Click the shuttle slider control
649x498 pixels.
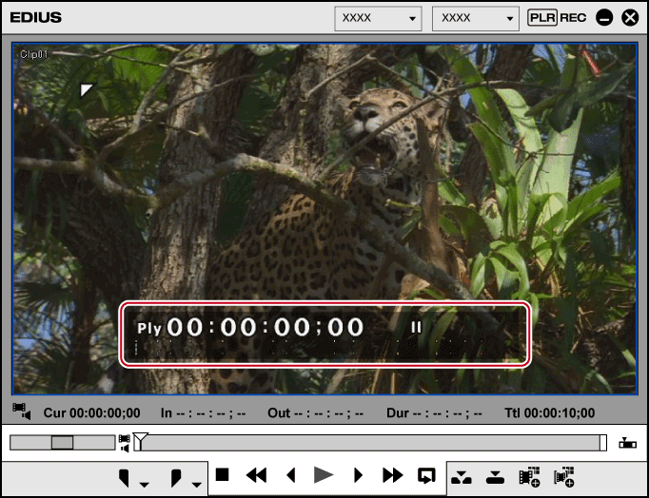(63, 442)
